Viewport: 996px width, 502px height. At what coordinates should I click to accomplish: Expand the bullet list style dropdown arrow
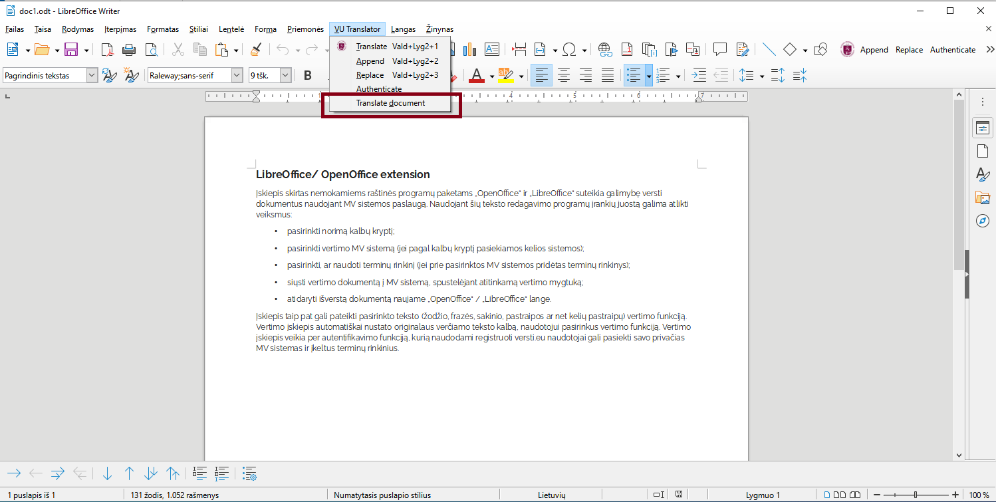pyautogui.click(x=648, y=76)
